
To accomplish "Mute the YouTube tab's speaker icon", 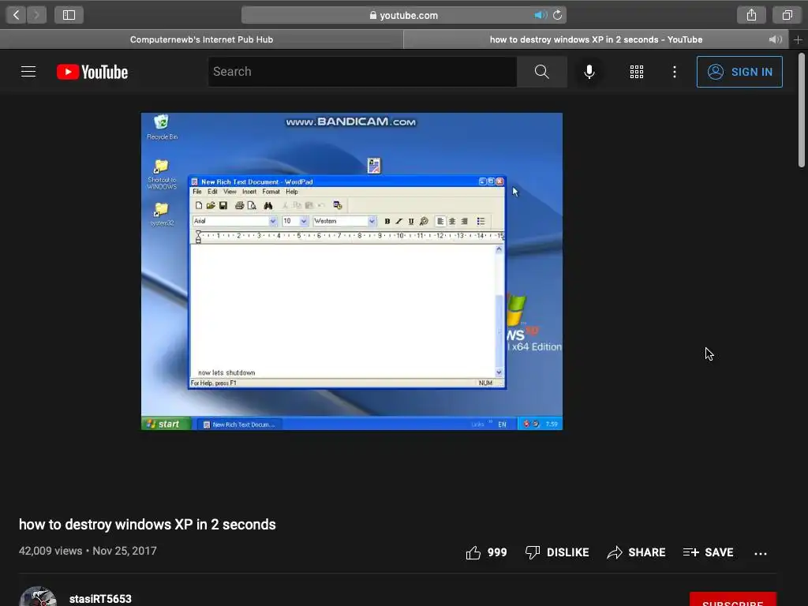I will coord(775,39).
